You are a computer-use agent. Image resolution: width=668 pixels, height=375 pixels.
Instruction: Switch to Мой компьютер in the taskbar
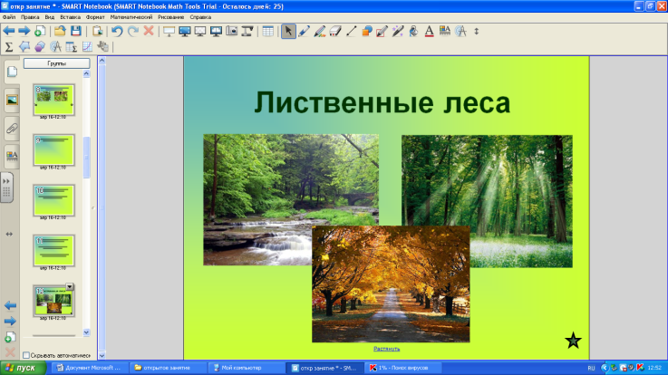(x=245, y=368)
